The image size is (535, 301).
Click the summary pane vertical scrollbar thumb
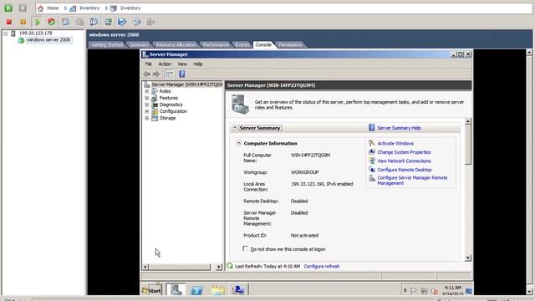coord(468,145)
